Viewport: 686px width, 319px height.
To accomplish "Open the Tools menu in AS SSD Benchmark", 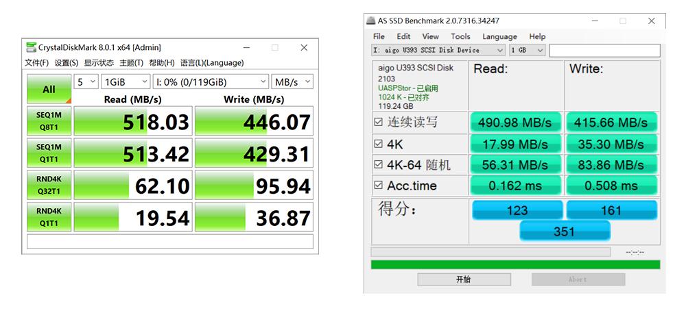I will pos(461,37).
